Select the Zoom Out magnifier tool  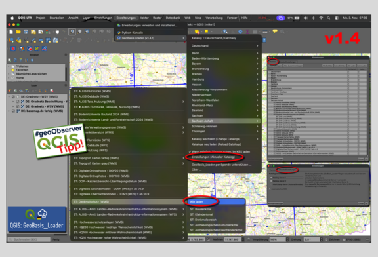79,31
